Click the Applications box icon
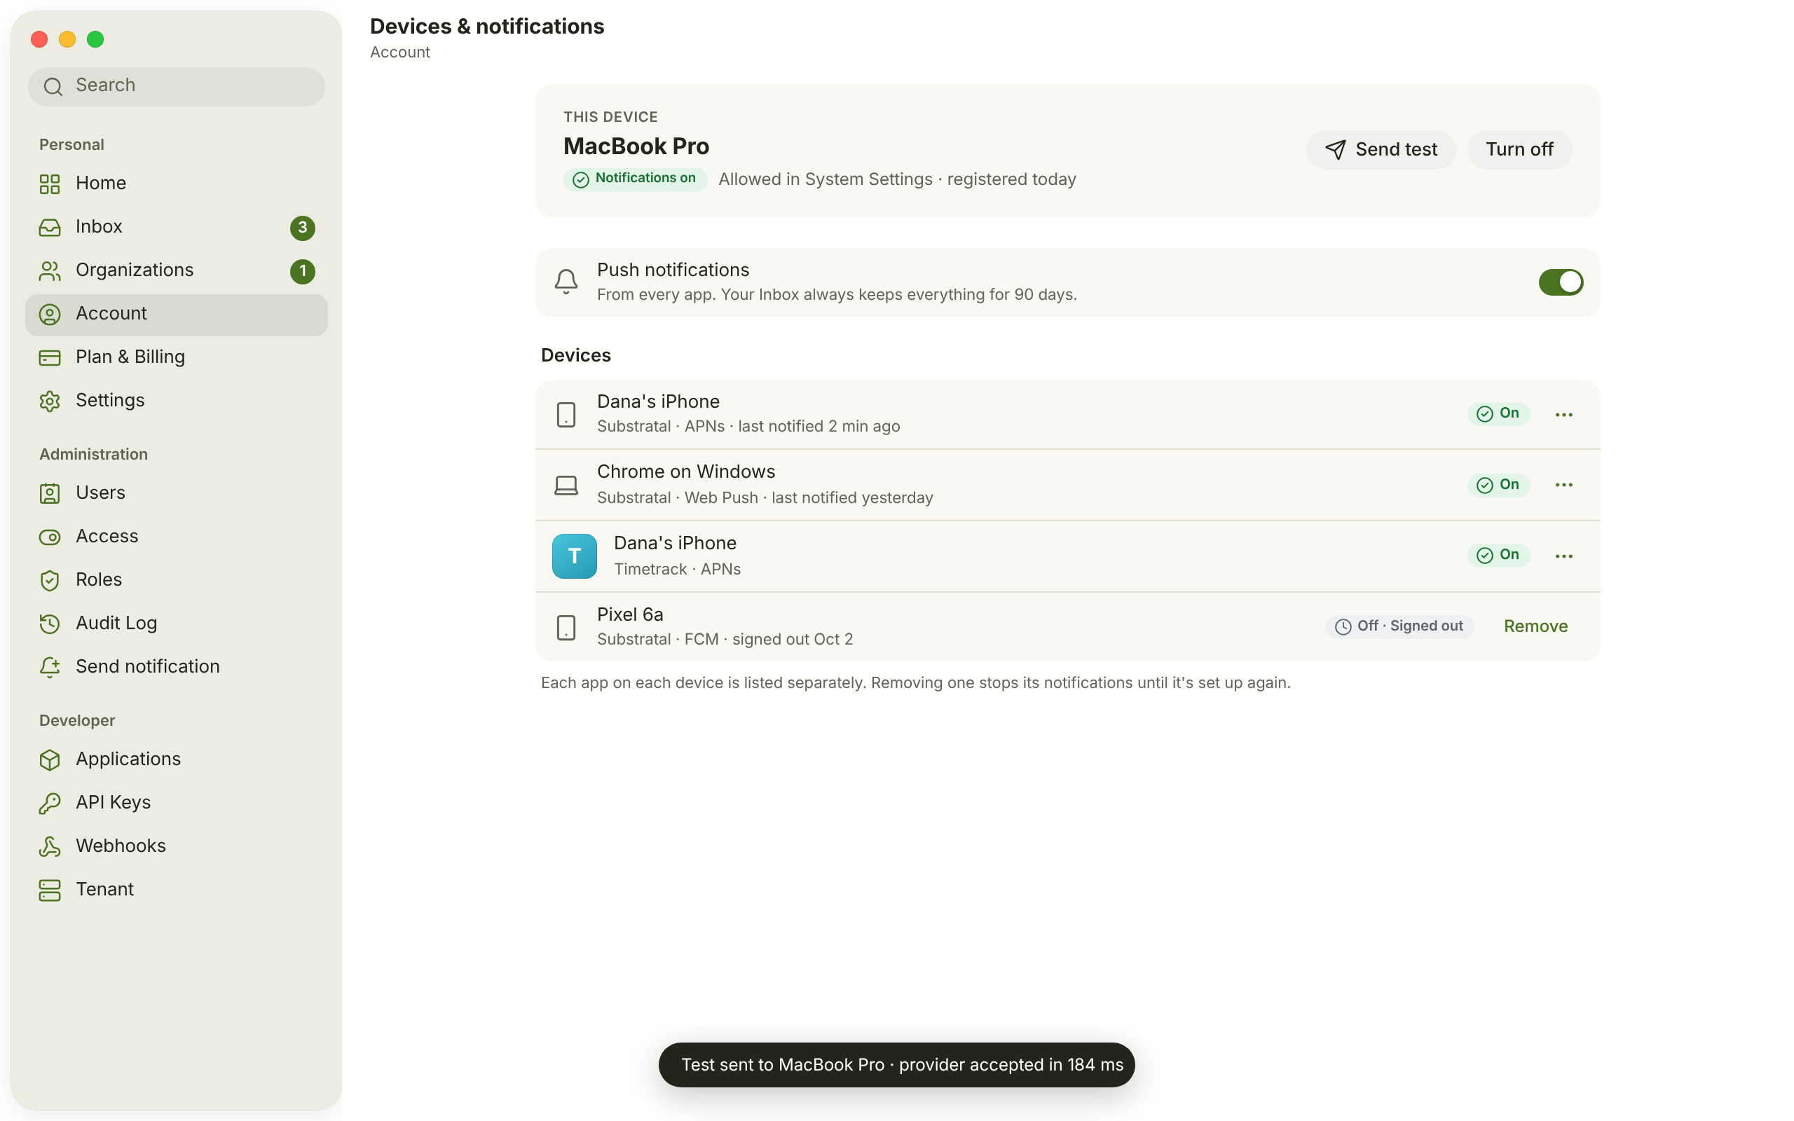 pyautogui.click(x=50, y=760)
